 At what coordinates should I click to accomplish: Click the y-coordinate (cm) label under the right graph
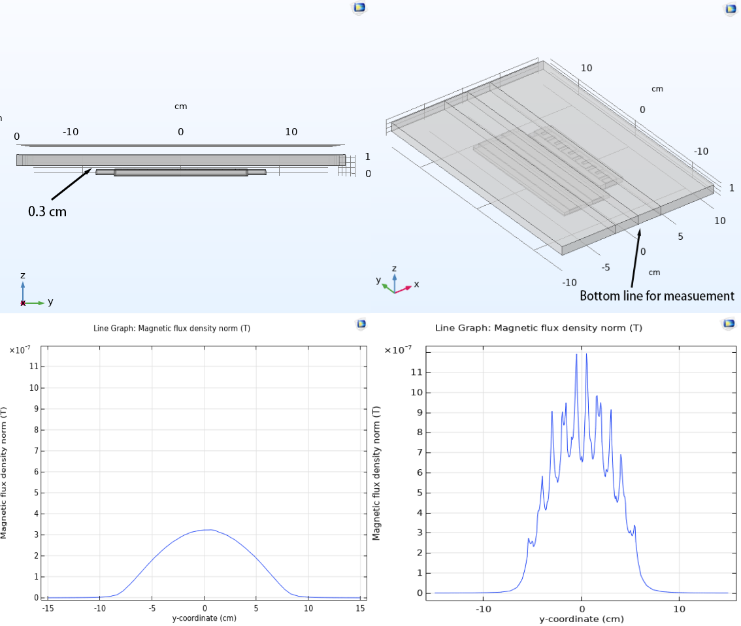coord(580,619)
